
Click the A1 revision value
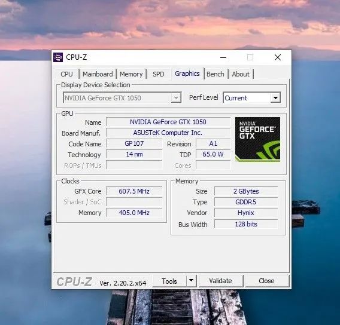tap(213, 143)
